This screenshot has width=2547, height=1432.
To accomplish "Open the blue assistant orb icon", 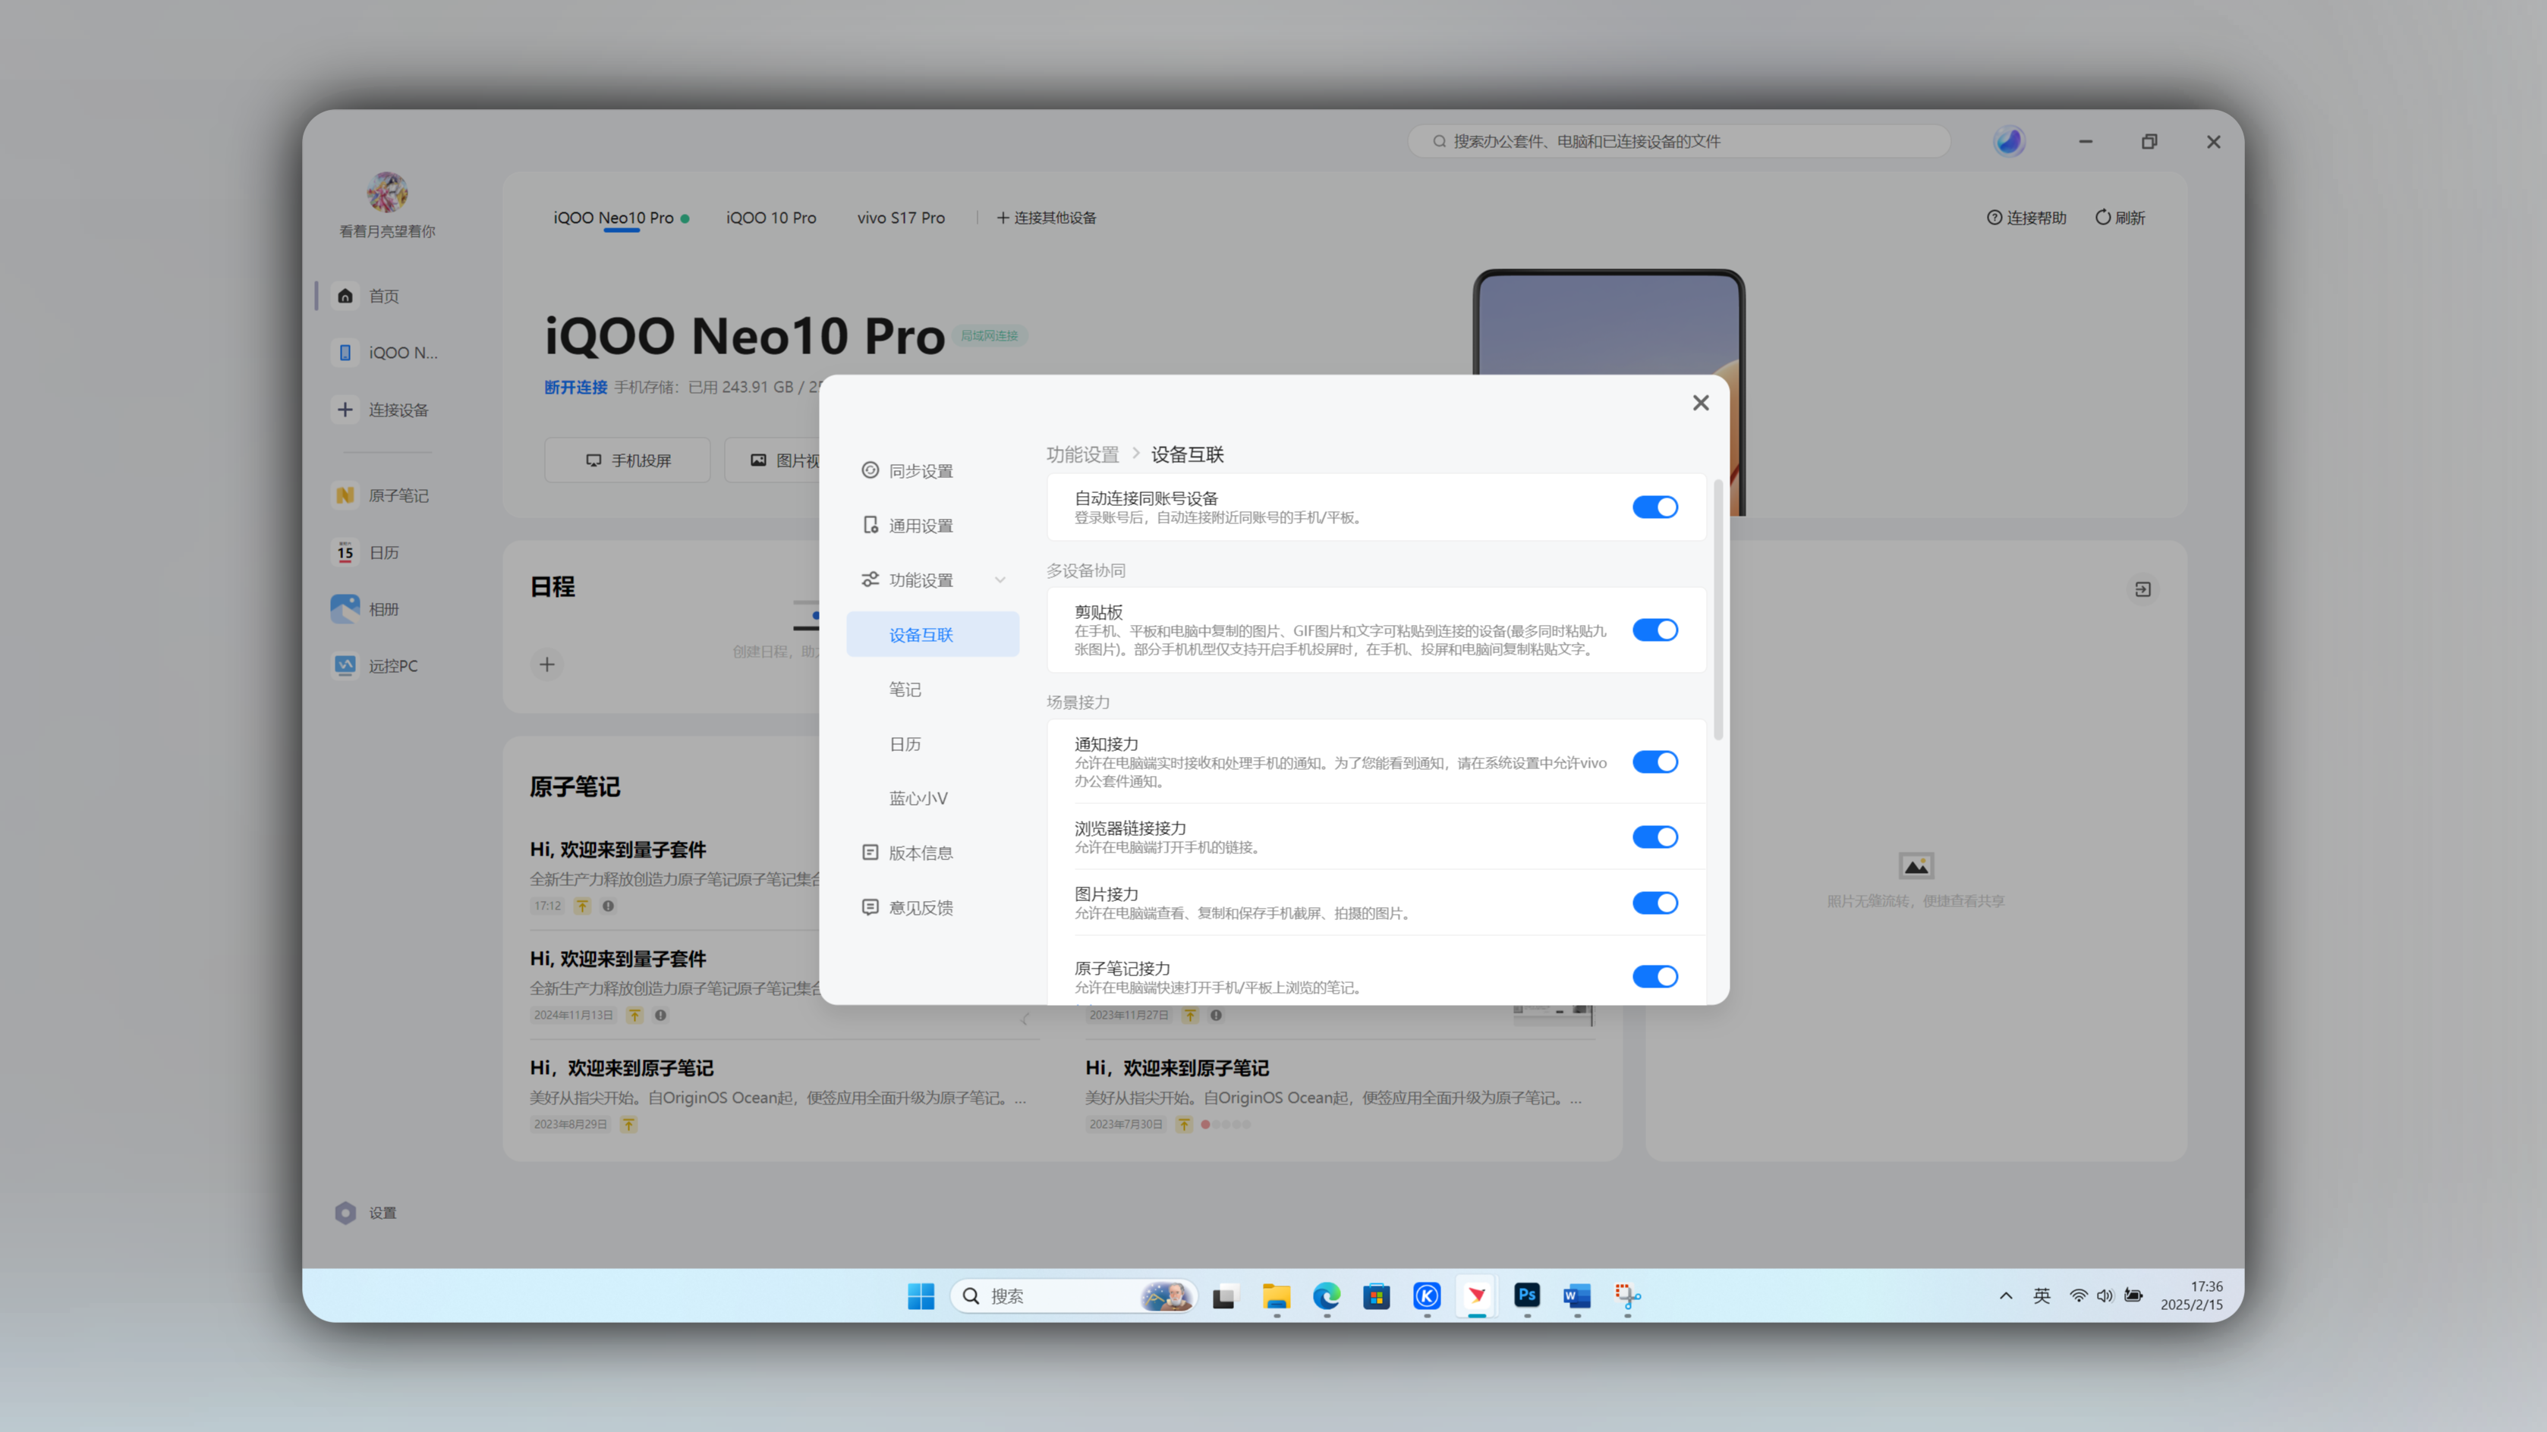I will (x=2008, y=141).
